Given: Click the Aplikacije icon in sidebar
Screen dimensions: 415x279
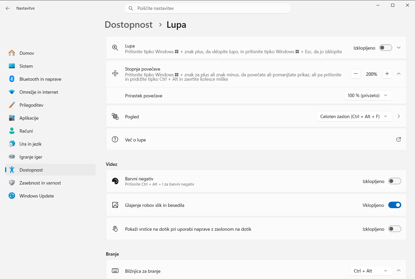Looking at the screenshot, I should [12, 118].
